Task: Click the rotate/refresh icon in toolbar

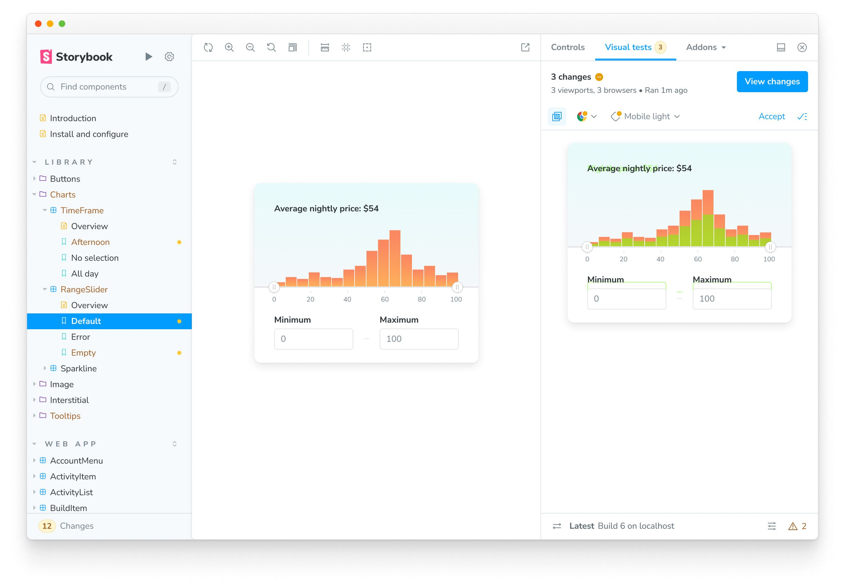Action: pyautogui.click(x=209, y=47)
